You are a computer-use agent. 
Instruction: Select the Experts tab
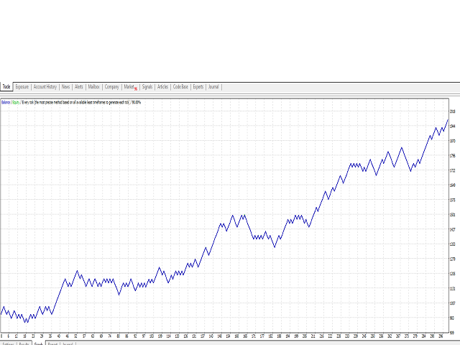198,86
